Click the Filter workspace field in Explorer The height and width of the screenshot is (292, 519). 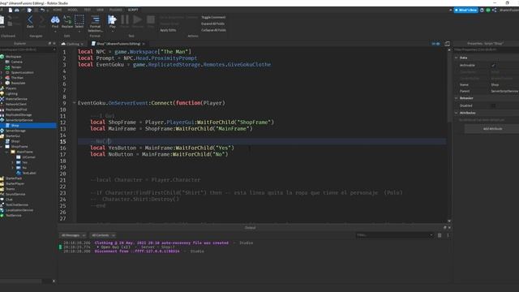click(x=28, y=49)
